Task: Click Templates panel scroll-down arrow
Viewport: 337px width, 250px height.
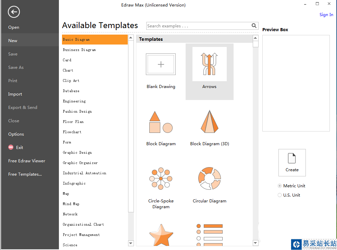Action: 255,243
